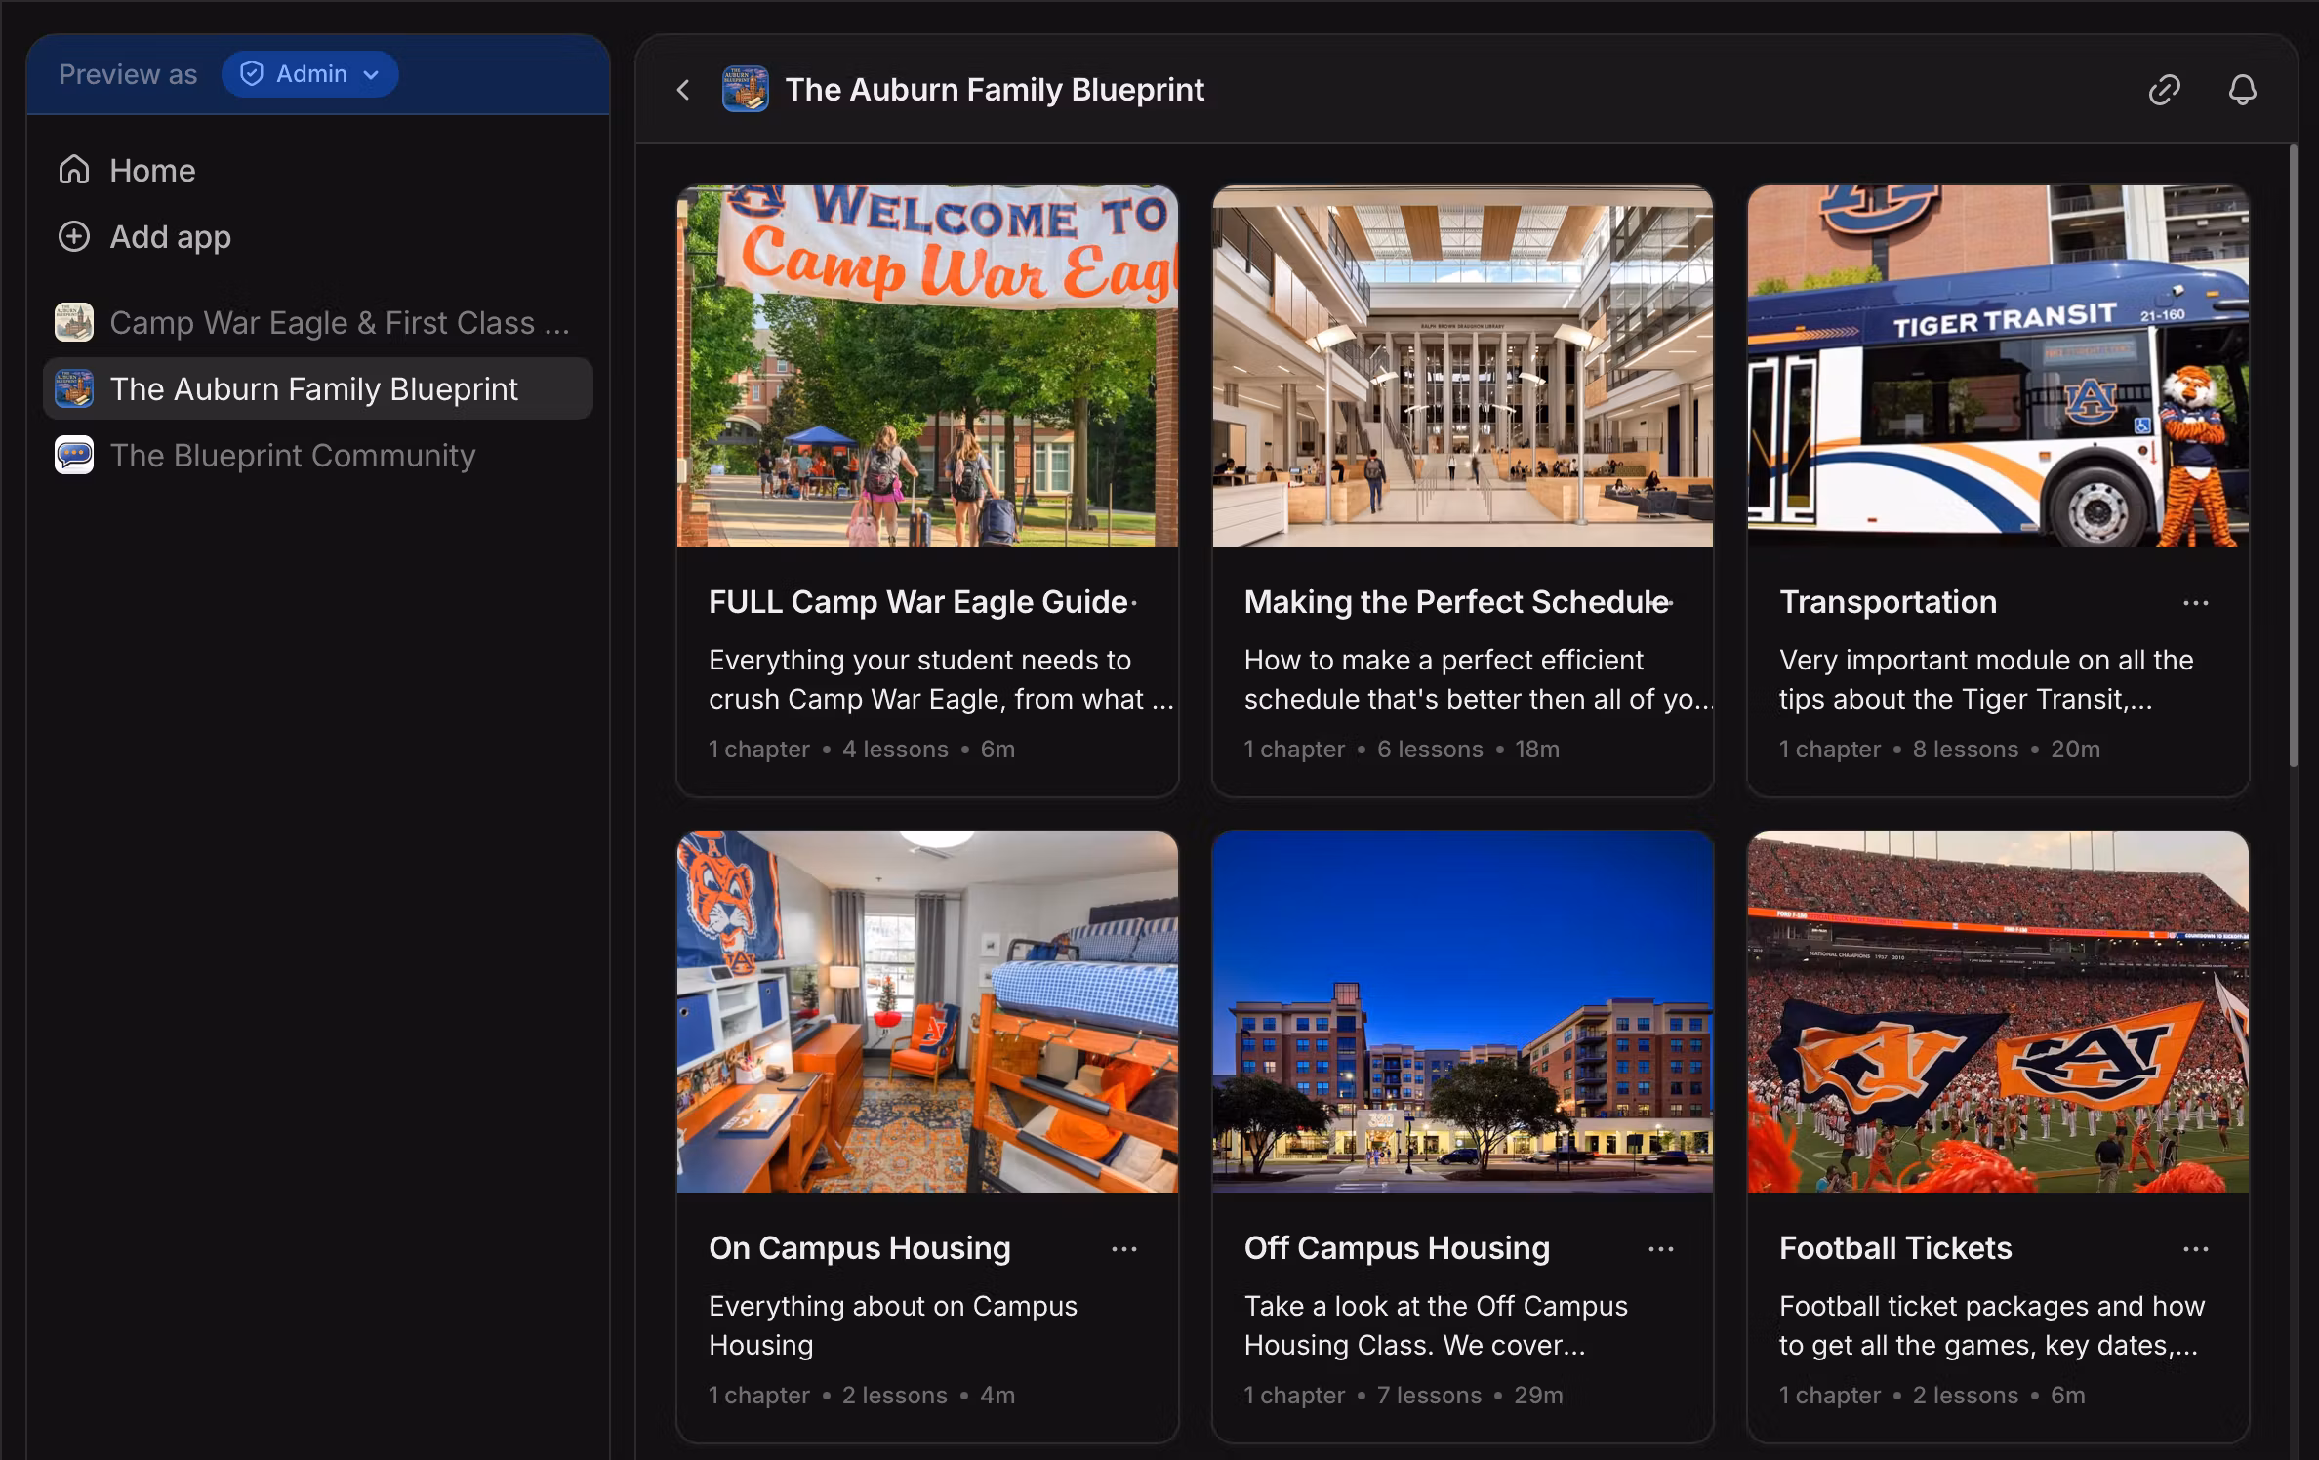This screenshot has height=1460, width=2319.
Task: Click the Camp War Eagle app icon in sidebar
Action: click(x=74, y=322)
